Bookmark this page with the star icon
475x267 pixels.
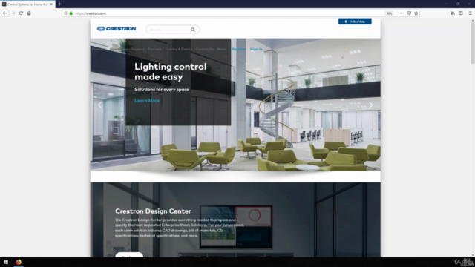416,13
